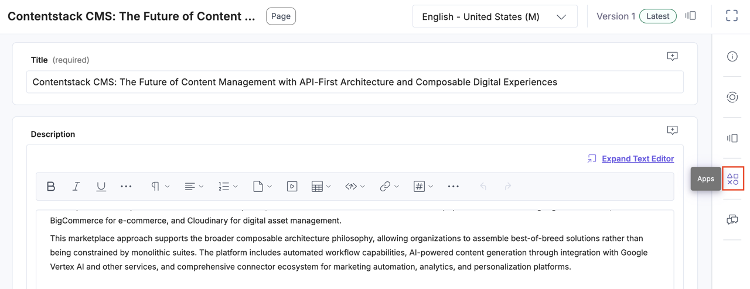Open the Apps sidebar panel
The height and width of the screenshot is (289, 750).
click(732, 179)
